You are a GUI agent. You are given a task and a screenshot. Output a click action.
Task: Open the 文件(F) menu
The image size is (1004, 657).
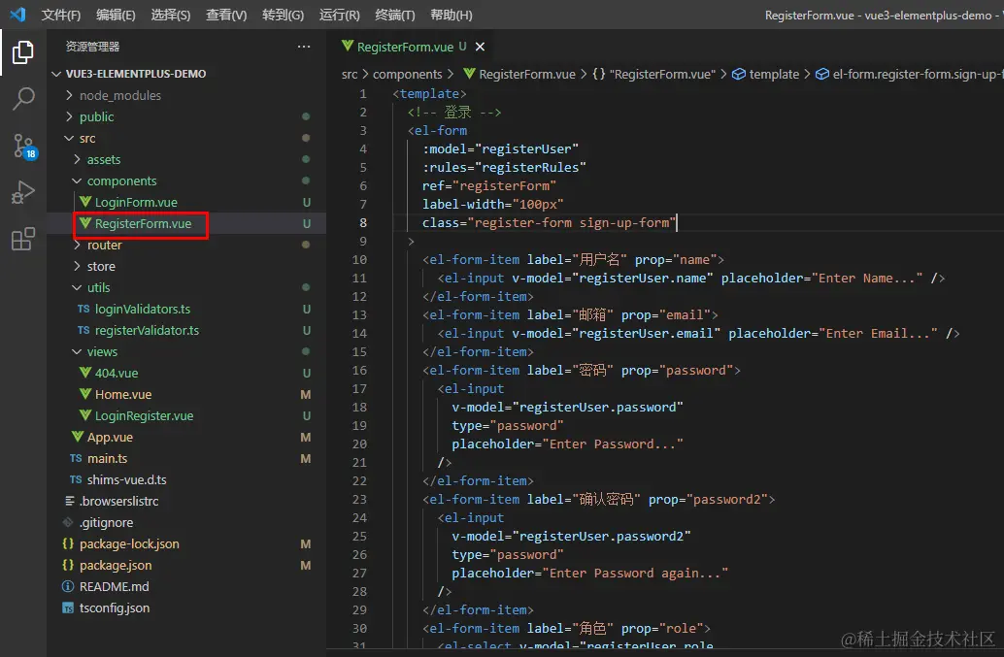click(61, 15)
